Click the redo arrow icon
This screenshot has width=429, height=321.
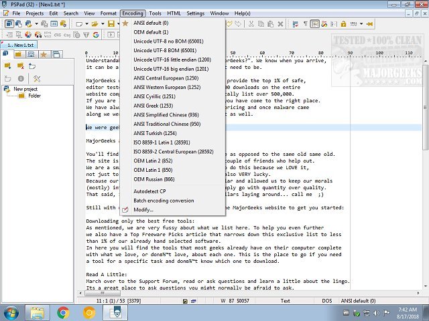(238, 24)
